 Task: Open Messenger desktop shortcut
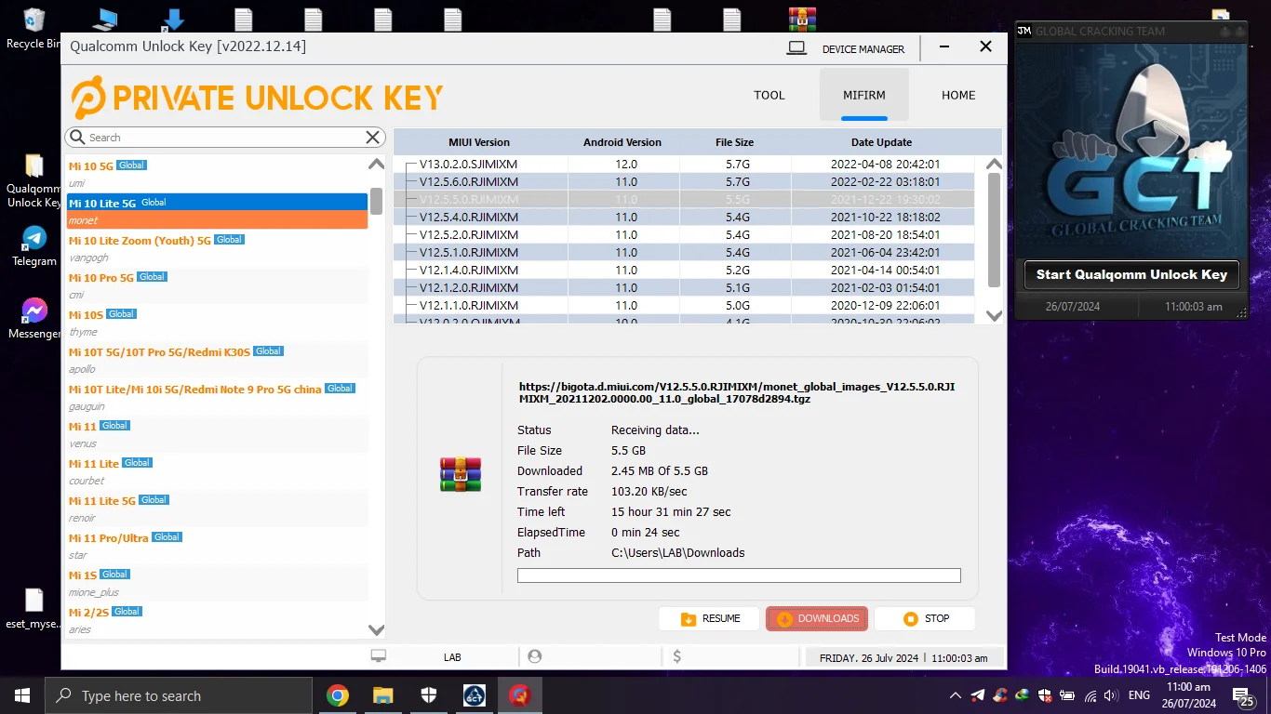[x=34, y=318]
